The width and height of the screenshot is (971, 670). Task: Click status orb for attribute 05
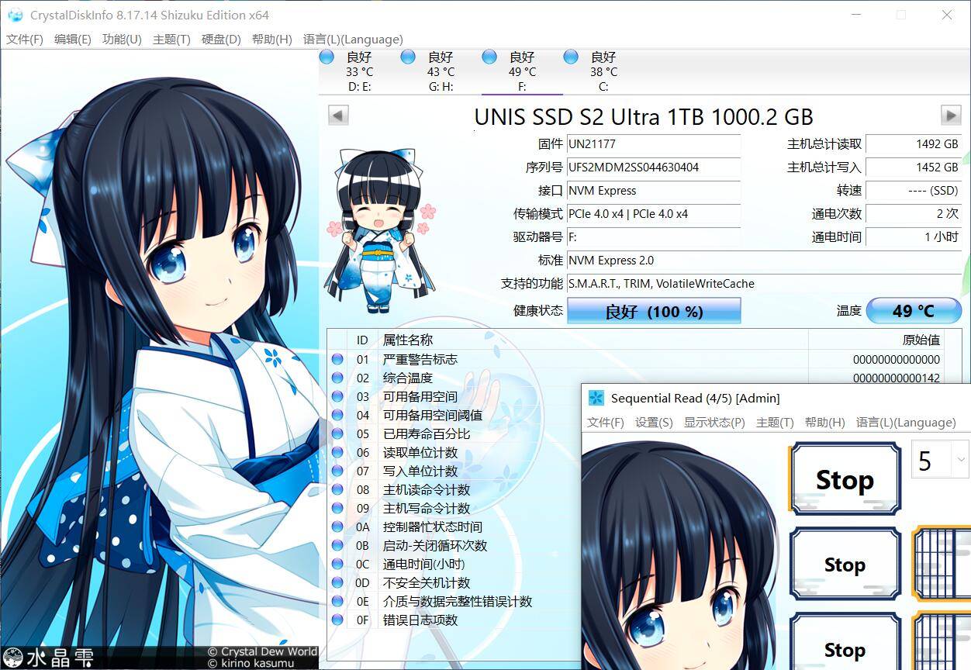(x=337, y=433)
